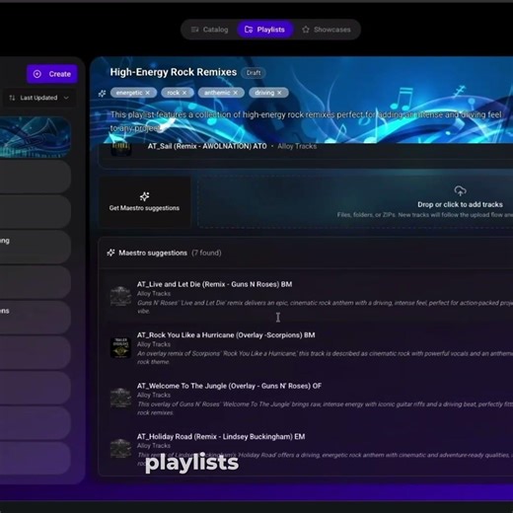Click the Live and Let Die track artwork
Viewport: 513px width, 513px height.
[x=120, y=297]
